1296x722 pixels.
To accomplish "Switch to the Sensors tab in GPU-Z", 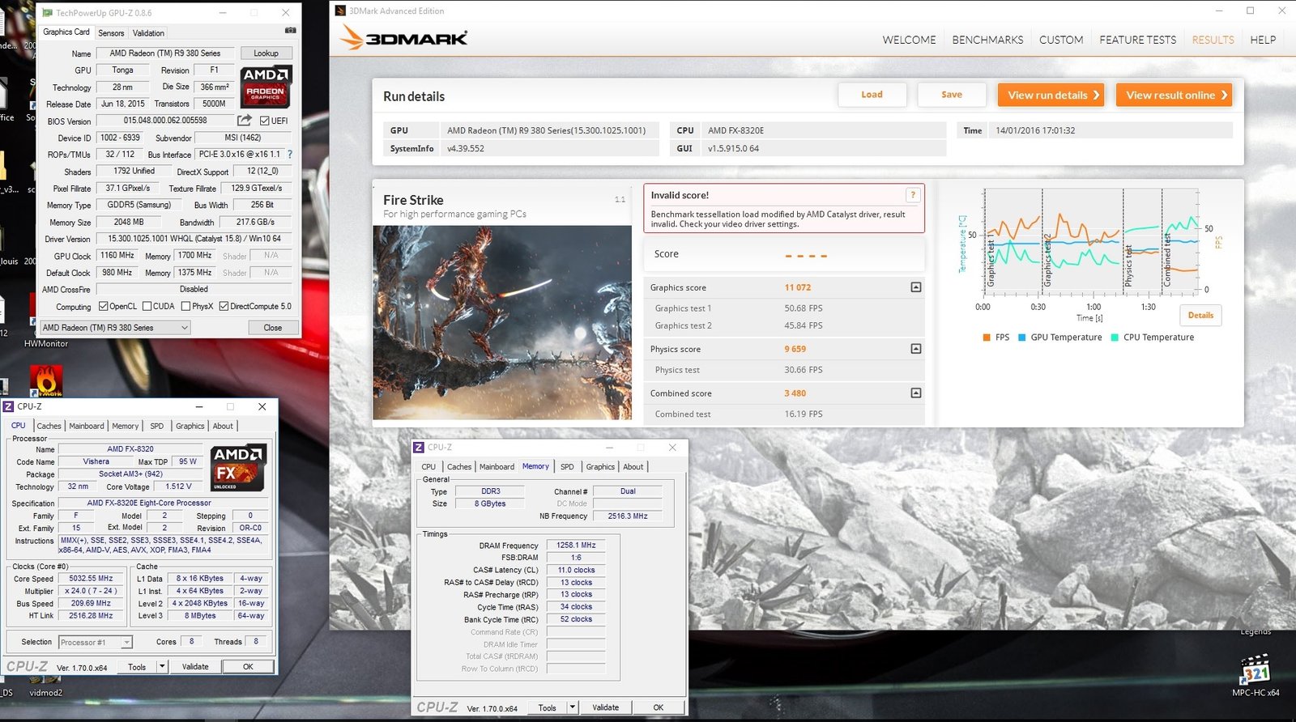I will coord(111,33).
